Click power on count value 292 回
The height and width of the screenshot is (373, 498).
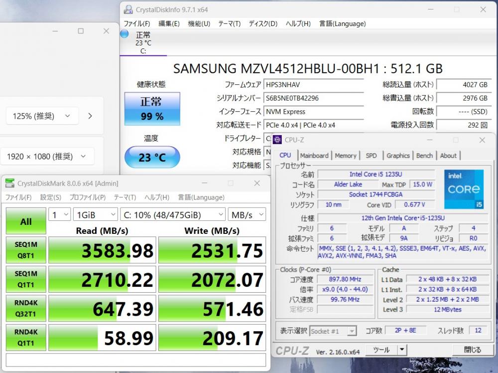point(464,125)
